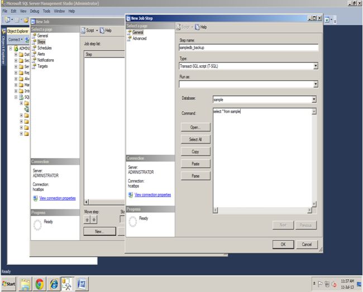Open the Debug menu
Viewport: 363px width, 292px height.
pos(35,11)
